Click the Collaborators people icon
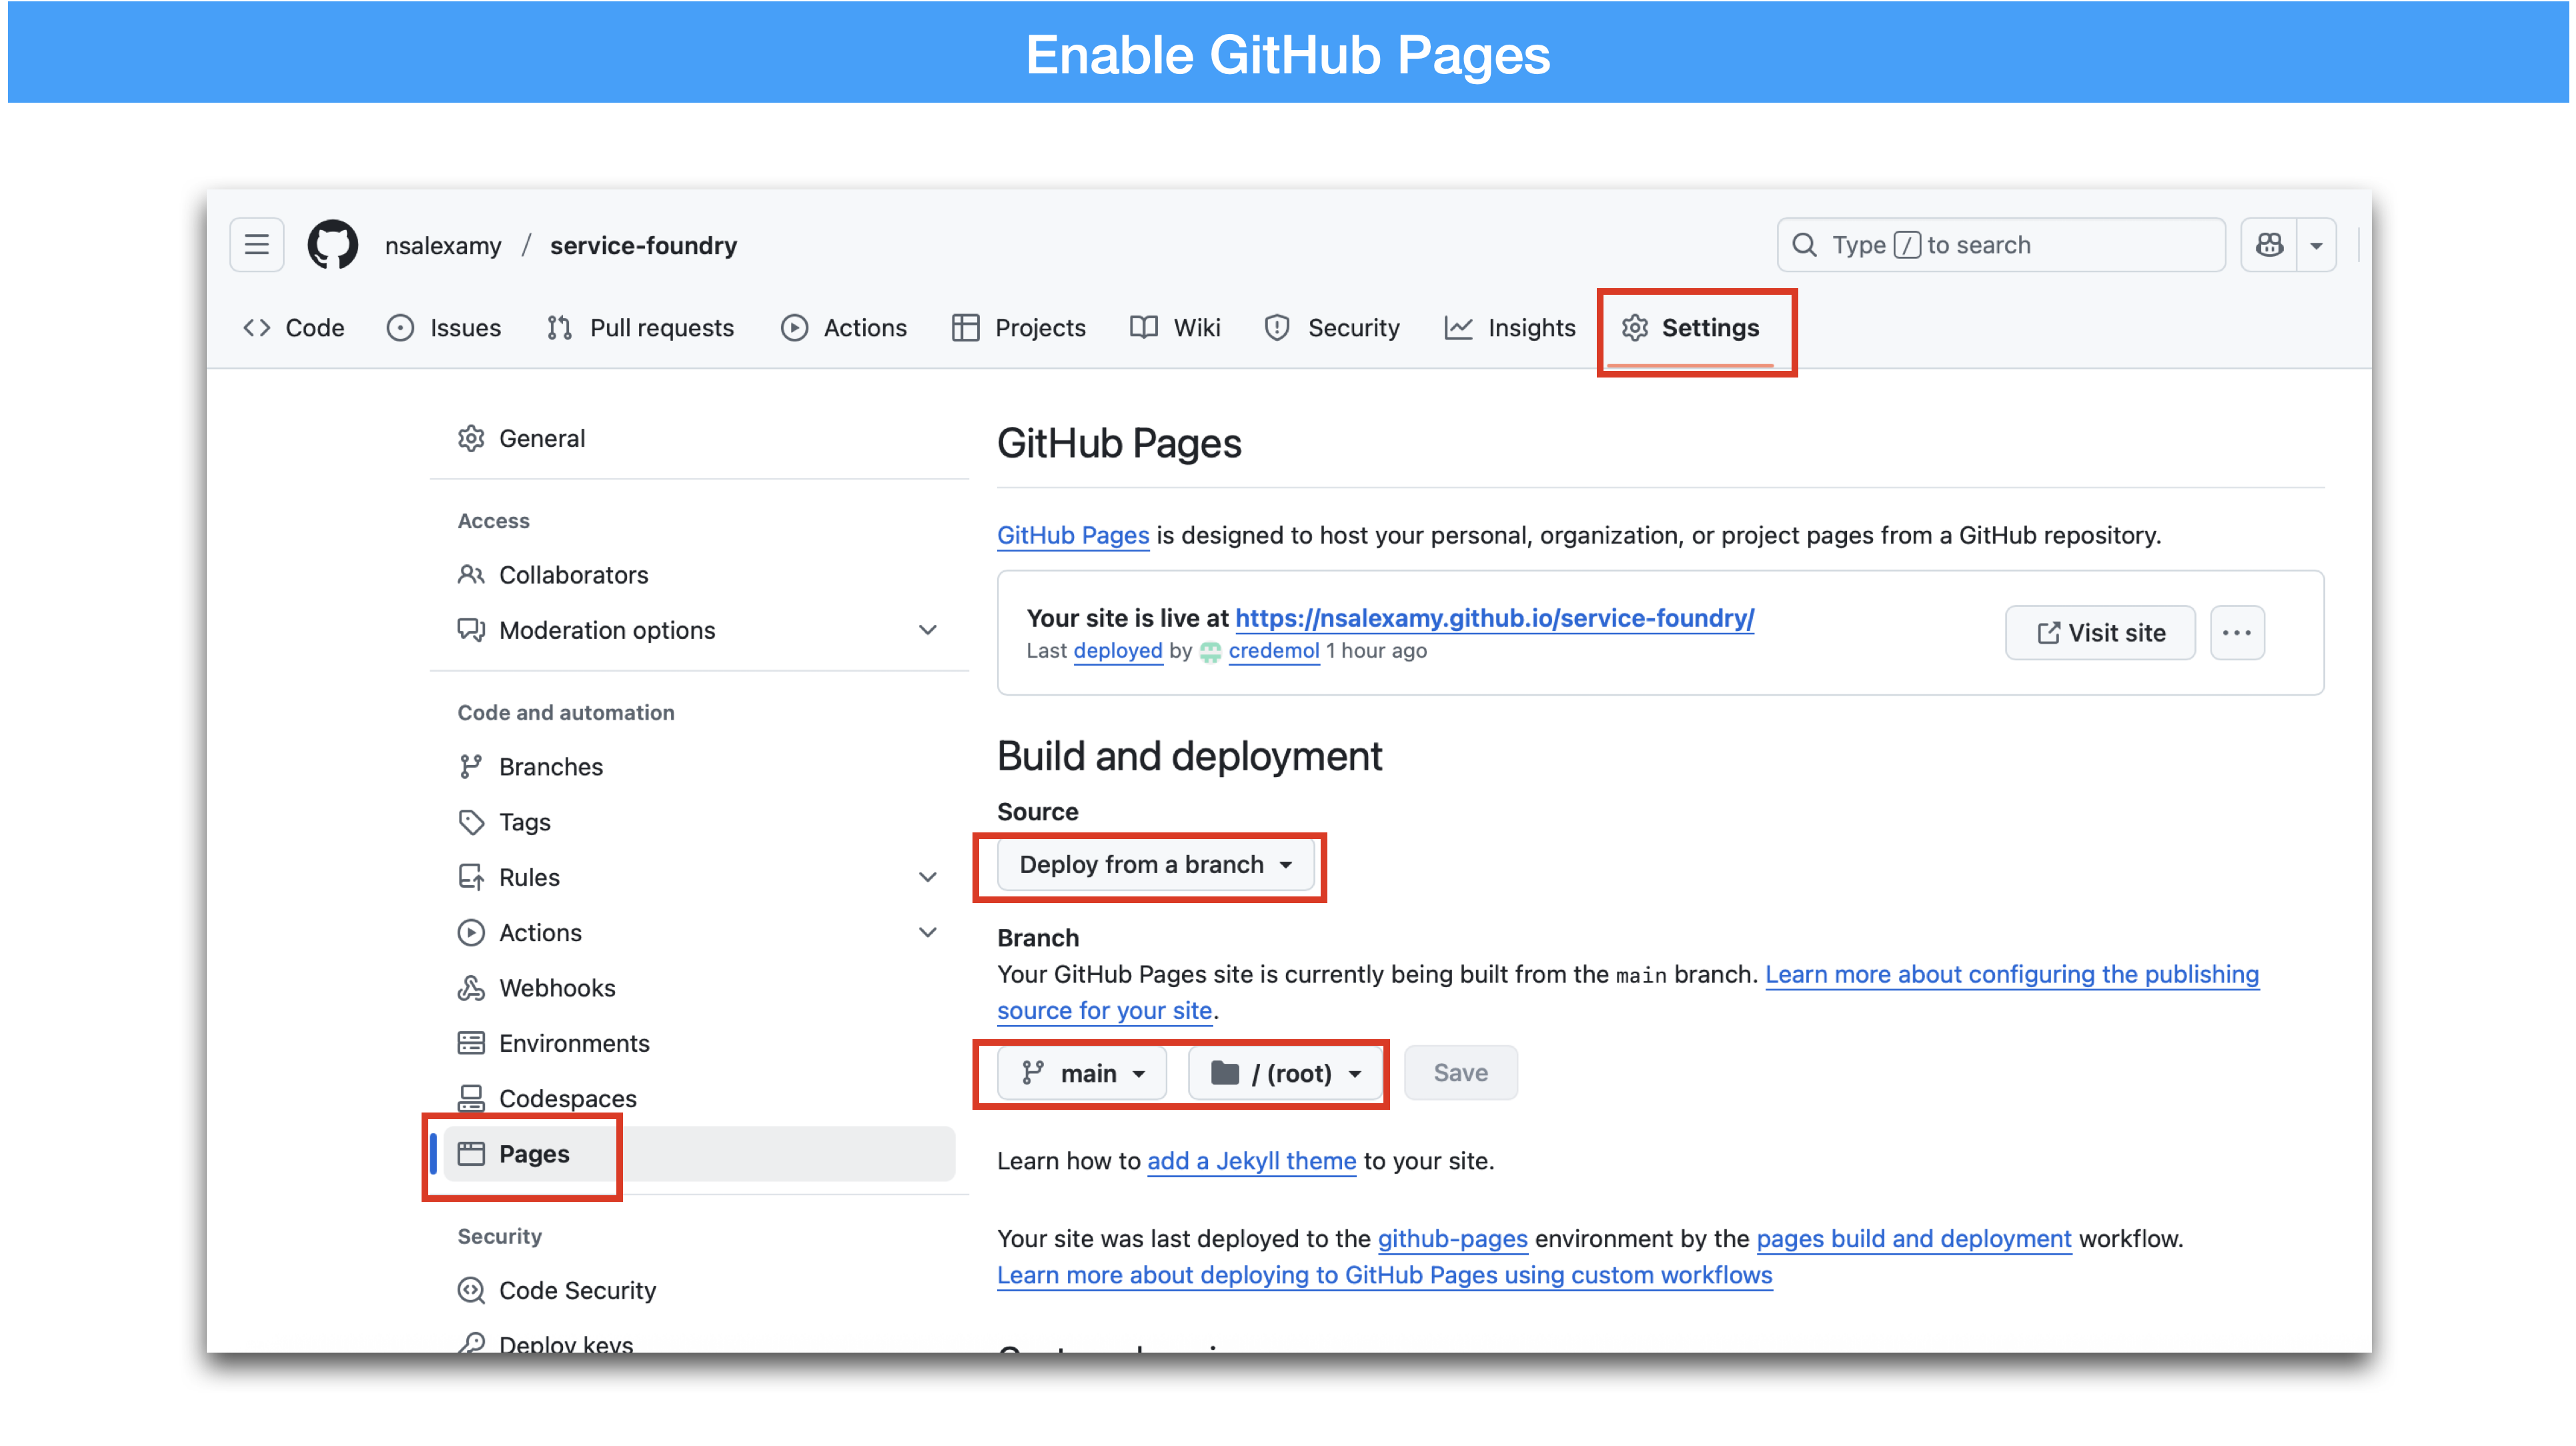The image size is (2576, 1446). coord(471,575)
